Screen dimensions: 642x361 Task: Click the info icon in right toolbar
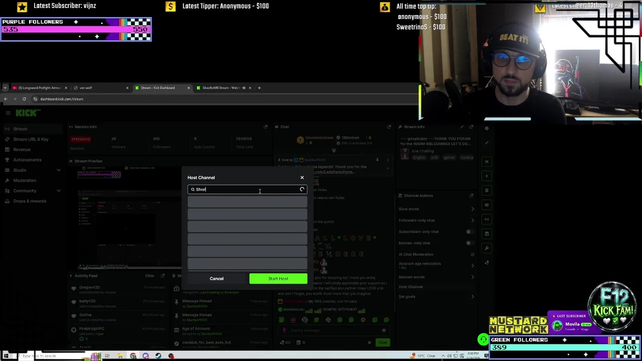487,129
